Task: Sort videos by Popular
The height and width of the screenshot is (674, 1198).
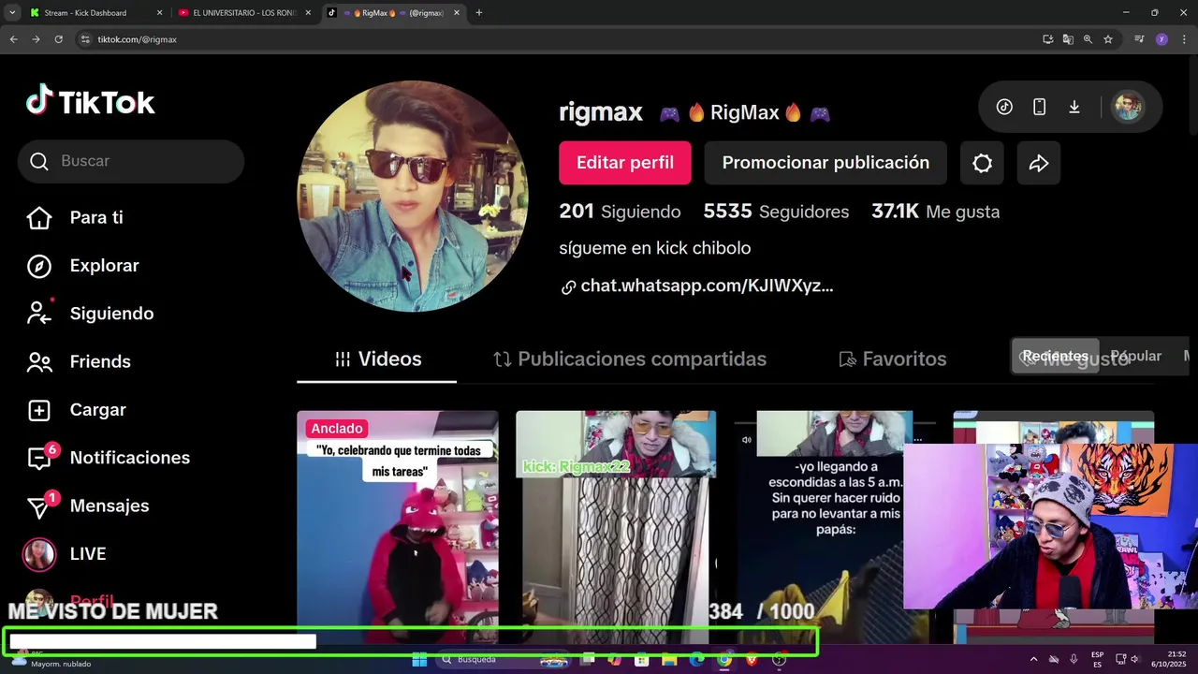Action: coord(1135,356)
